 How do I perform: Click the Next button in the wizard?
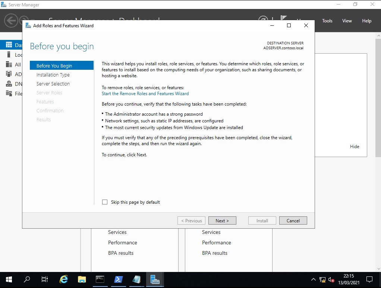click(222, 220)
